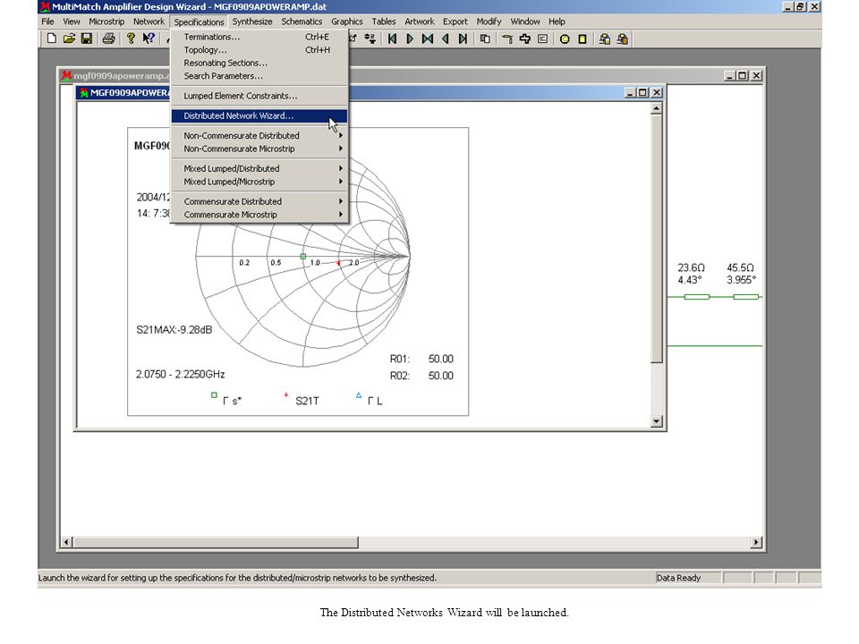859x644 pixels.
Task: Select Search Parameters menu entry
Action: click(259, 76)
